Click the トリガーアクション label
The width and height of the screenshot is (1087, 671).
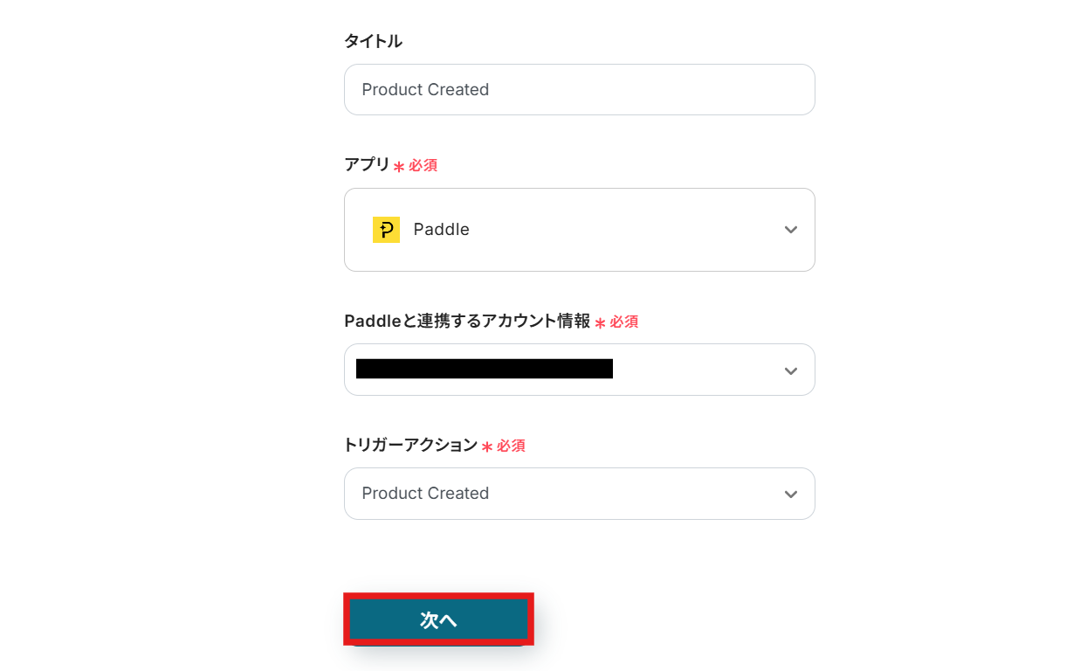coord(410,445)
